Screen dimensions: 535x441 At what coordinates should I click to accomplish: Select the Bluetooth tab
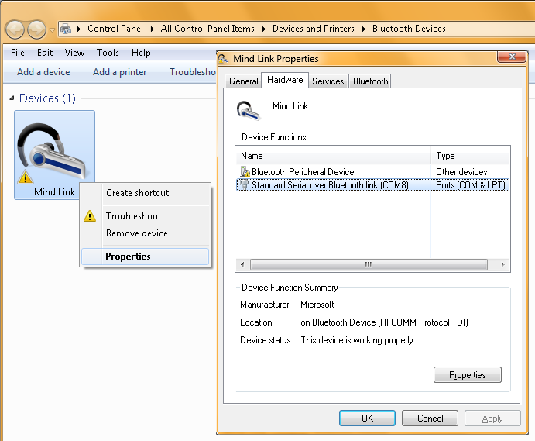coord(370,81)
